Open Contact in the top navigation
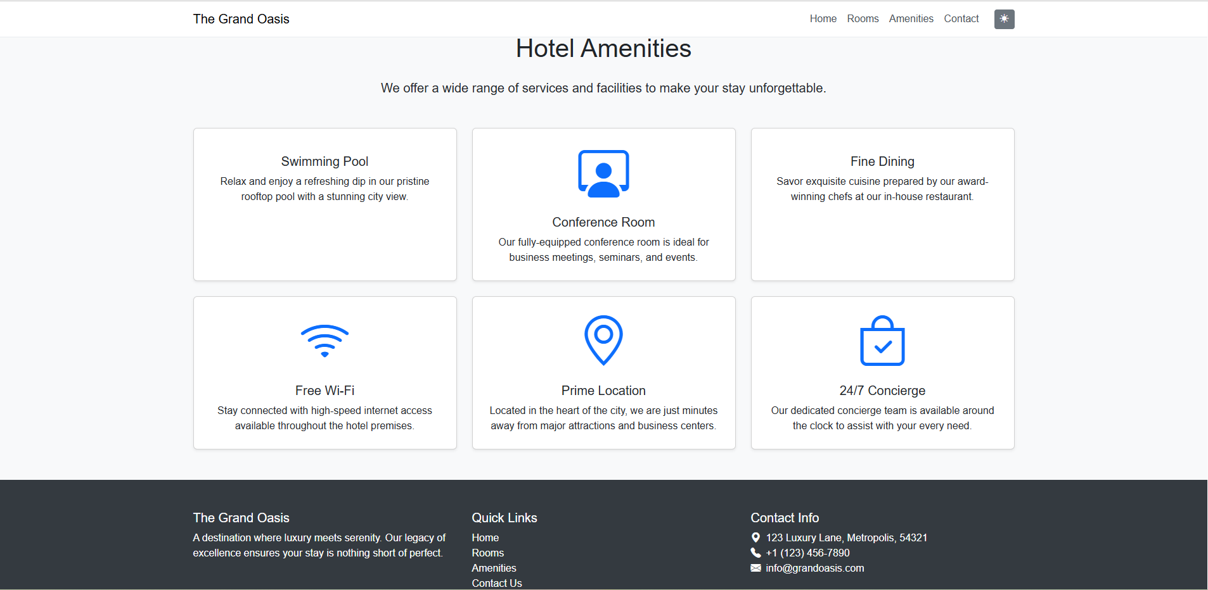 click(x=961, y=19)
